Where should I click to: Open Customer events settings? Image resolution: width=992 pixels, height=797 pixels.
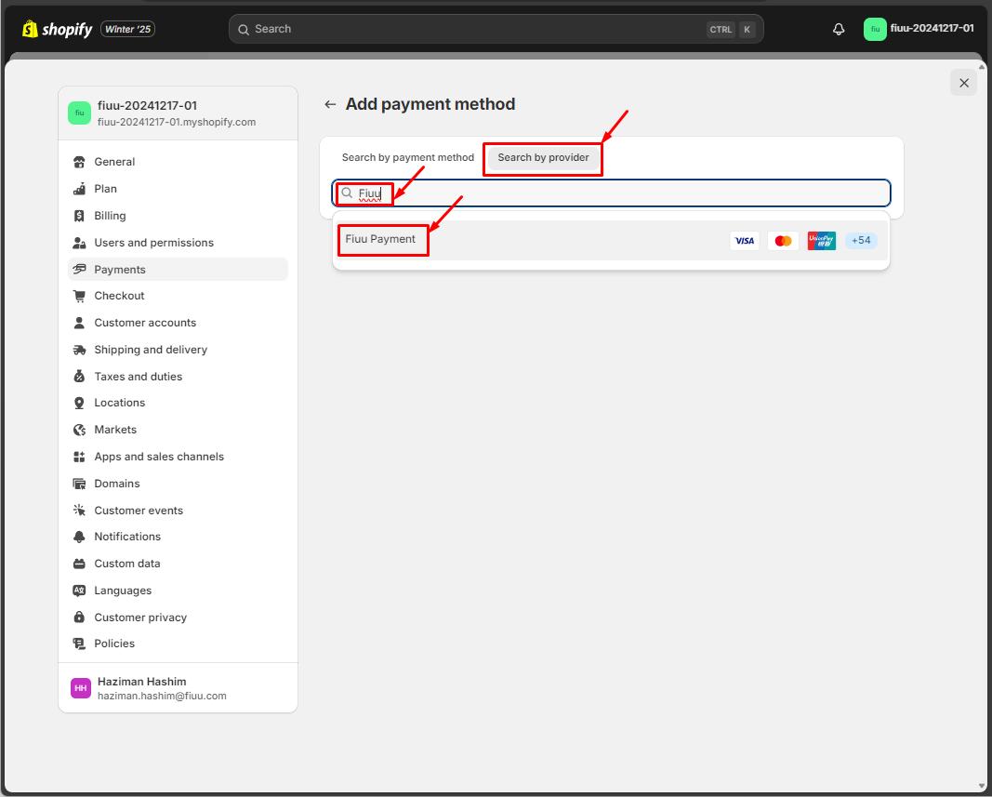pyautogui.click(x=178, y=511)
